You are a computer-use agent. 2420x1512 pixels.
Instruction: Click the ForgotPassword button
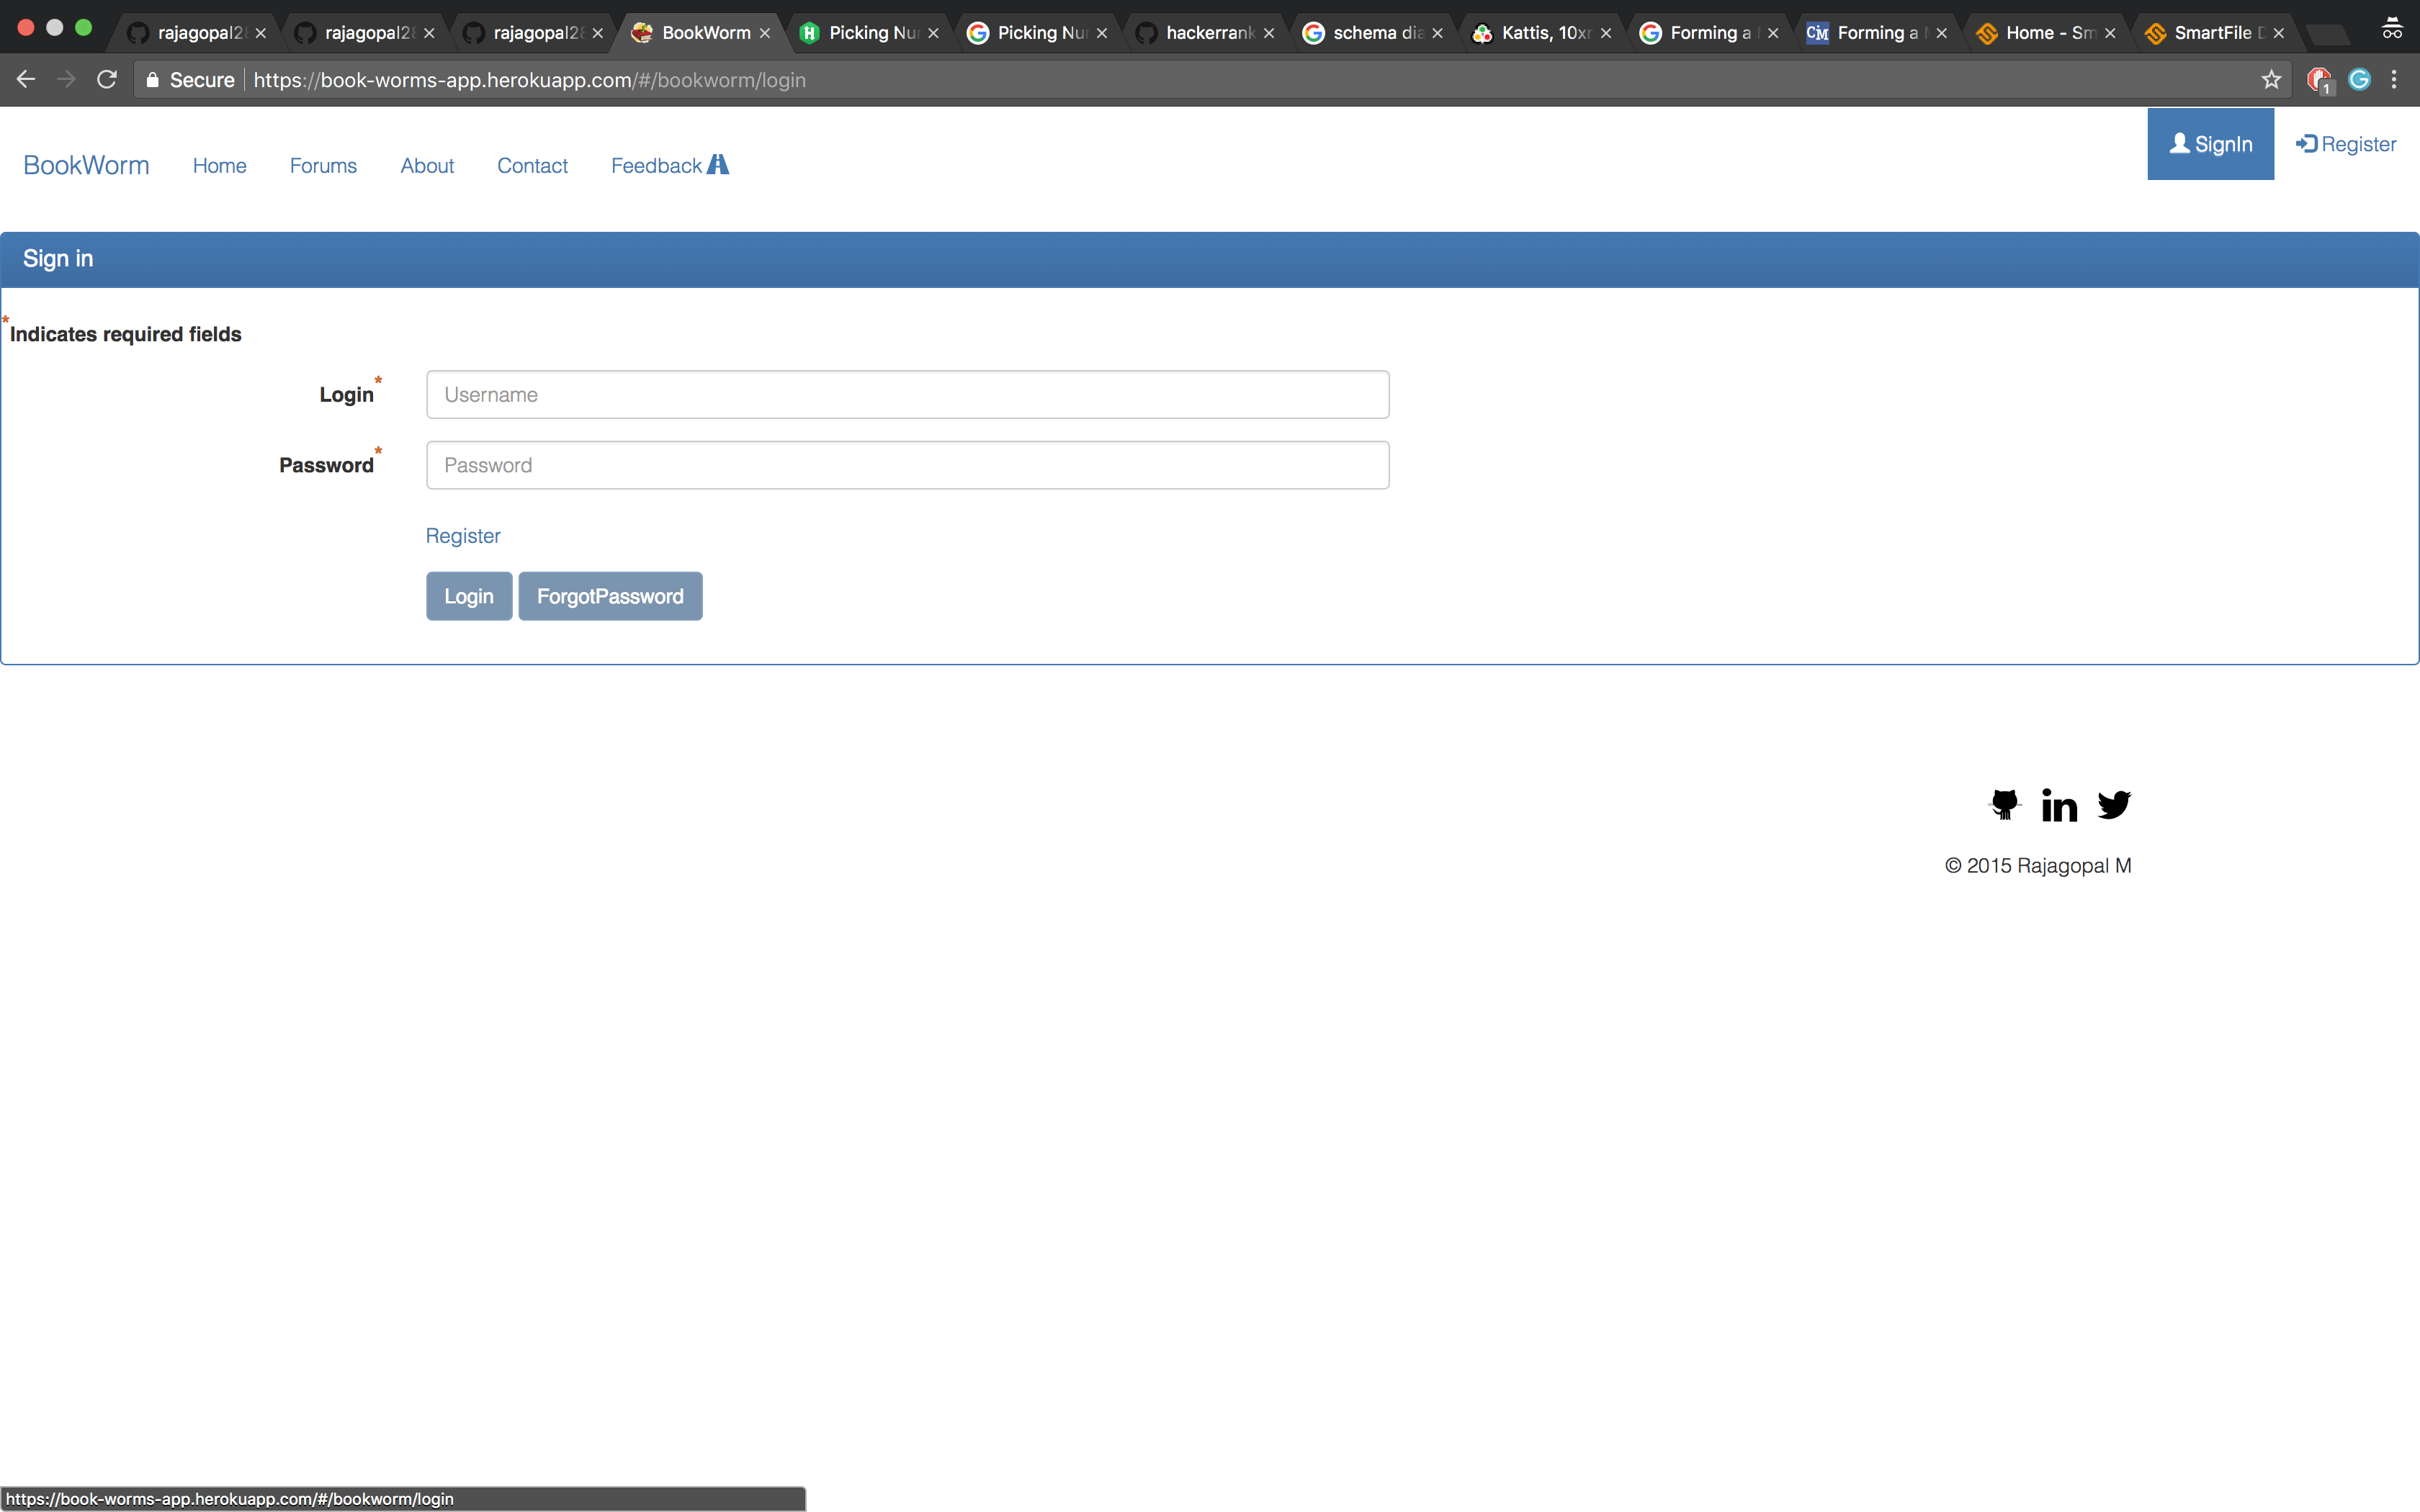click(610, 596)
